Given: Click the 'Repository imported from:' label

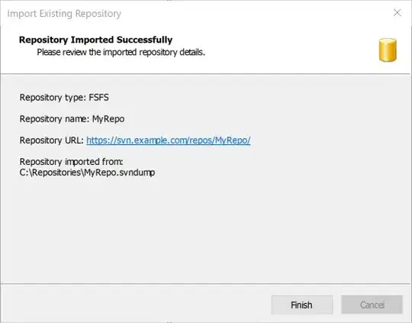Looking at the screenshot, I should coord(72,162).
